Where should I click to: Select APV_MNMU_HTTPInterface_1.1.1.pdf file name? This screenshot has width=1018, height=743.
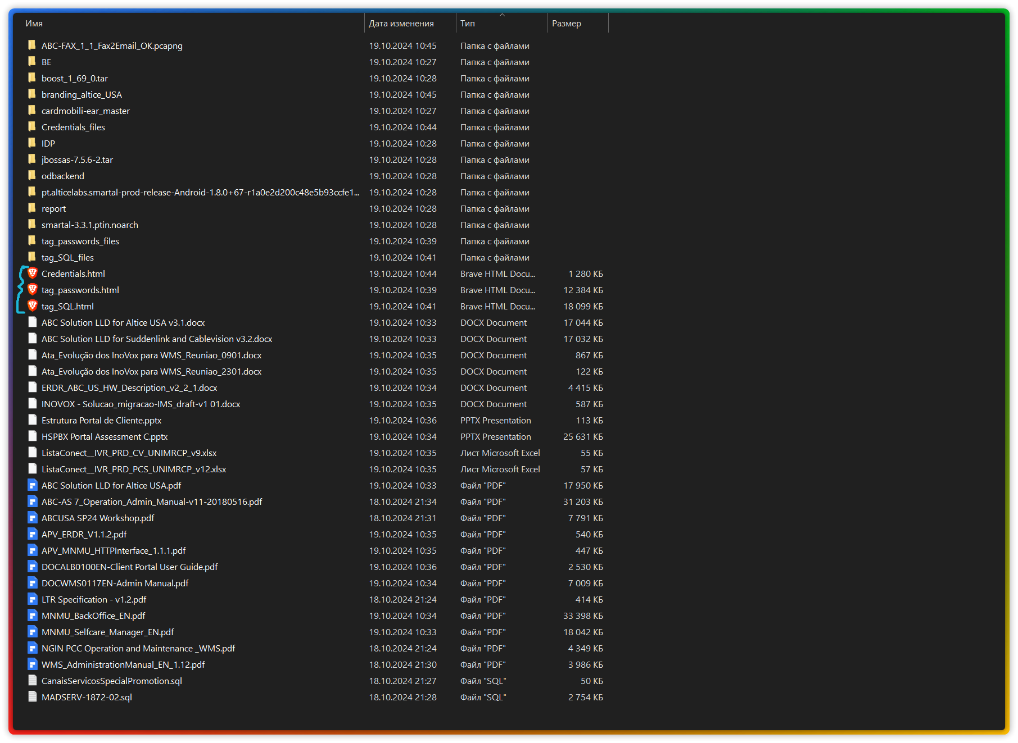click(x=114, y=550)
